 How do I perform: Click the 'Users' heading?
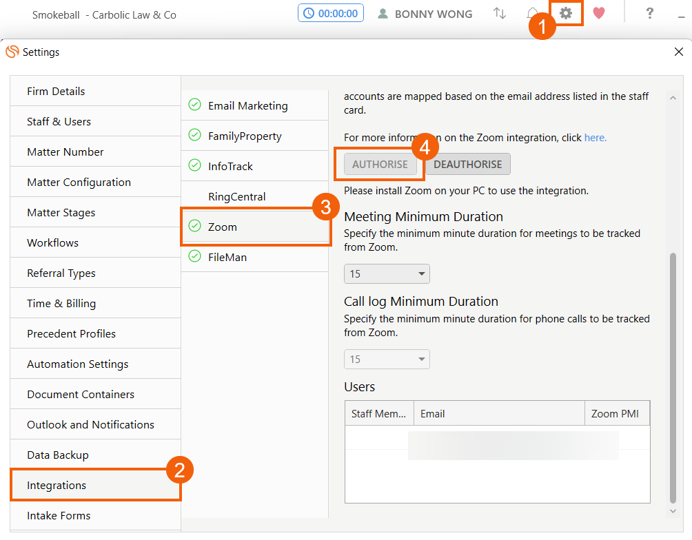tap(359, 387)
